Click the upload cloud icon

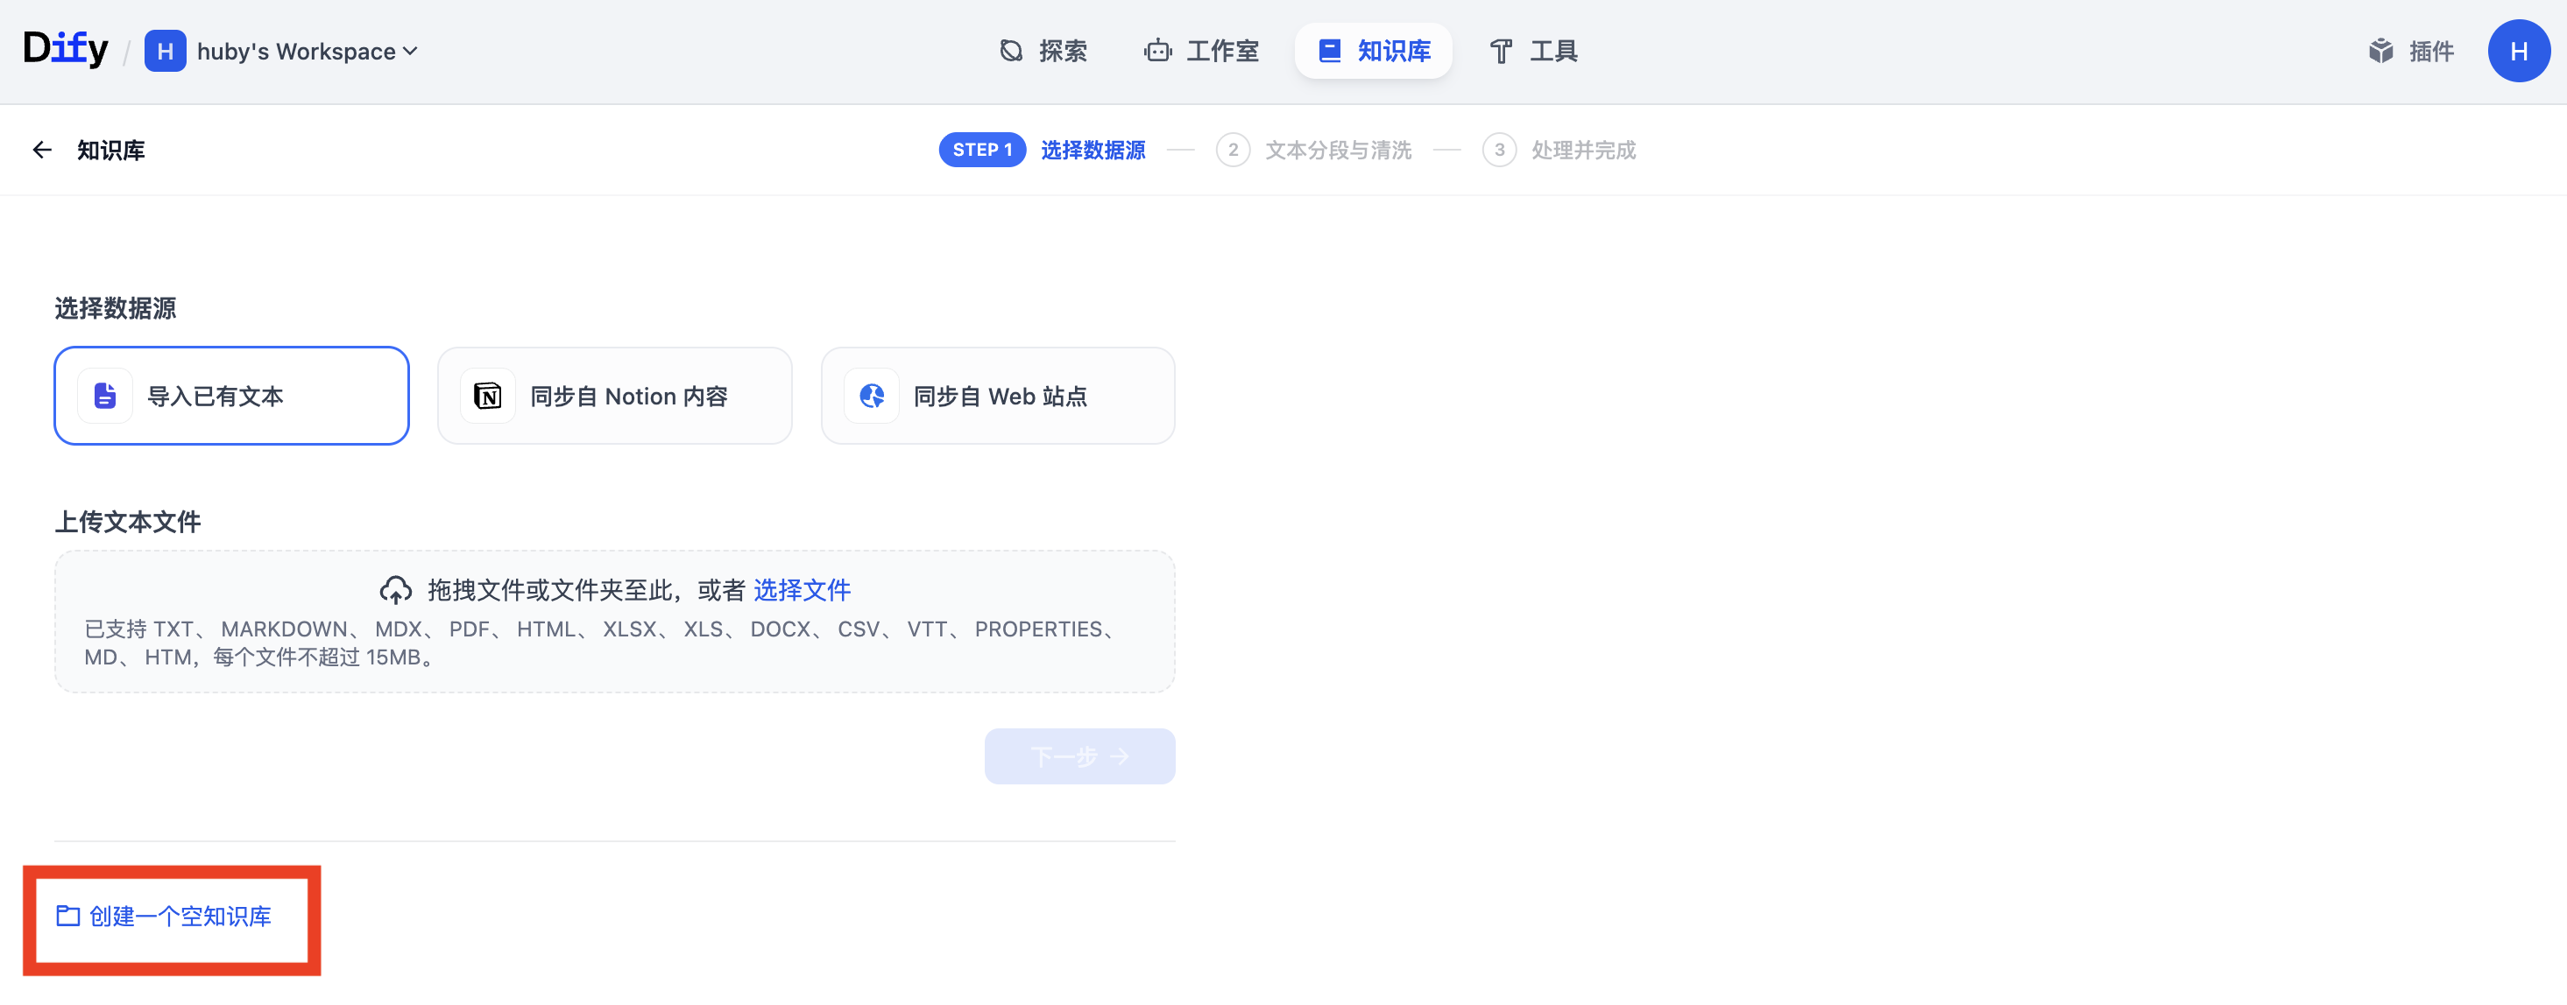(396, 590)
